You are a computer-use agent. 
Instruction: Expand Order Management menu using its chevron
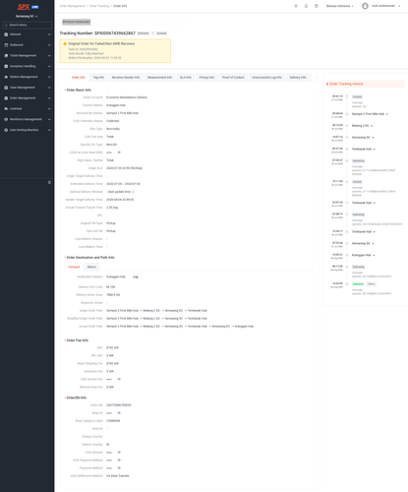coord(49,98)
